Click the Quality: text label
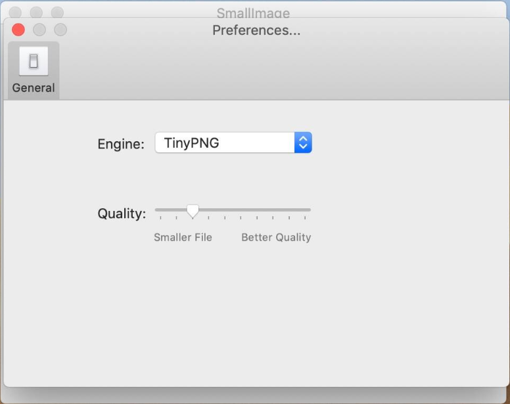The height and width of the screenshot is (404, 510). pyautogui.click(x=122, y=213)
